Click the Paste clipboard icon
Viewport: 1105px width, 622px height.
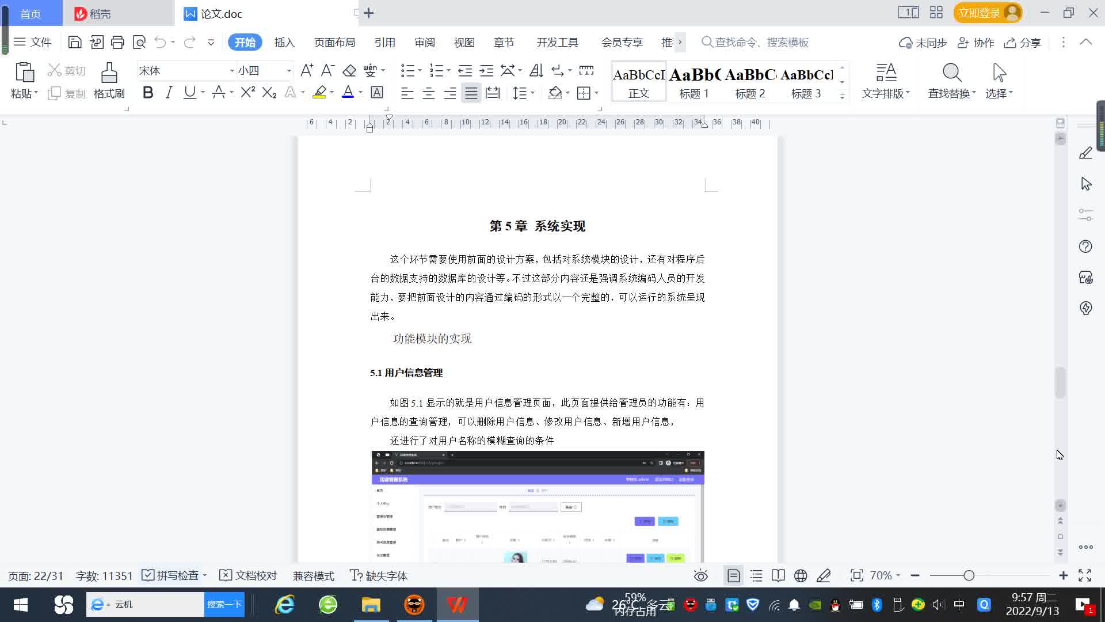[x=24, y=73]
